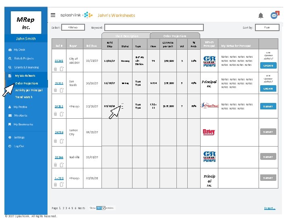Open Grants & Financing in sidebar
Image resolution: width=290 pixels, height=218 pixels.
click(x=26, y=67)
